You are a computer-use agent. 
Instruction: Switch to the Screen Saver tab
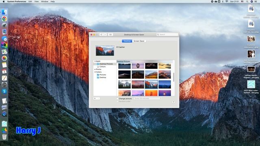(139, 41)
